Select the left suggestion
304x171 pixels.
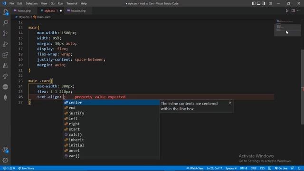tap(112, 118)
